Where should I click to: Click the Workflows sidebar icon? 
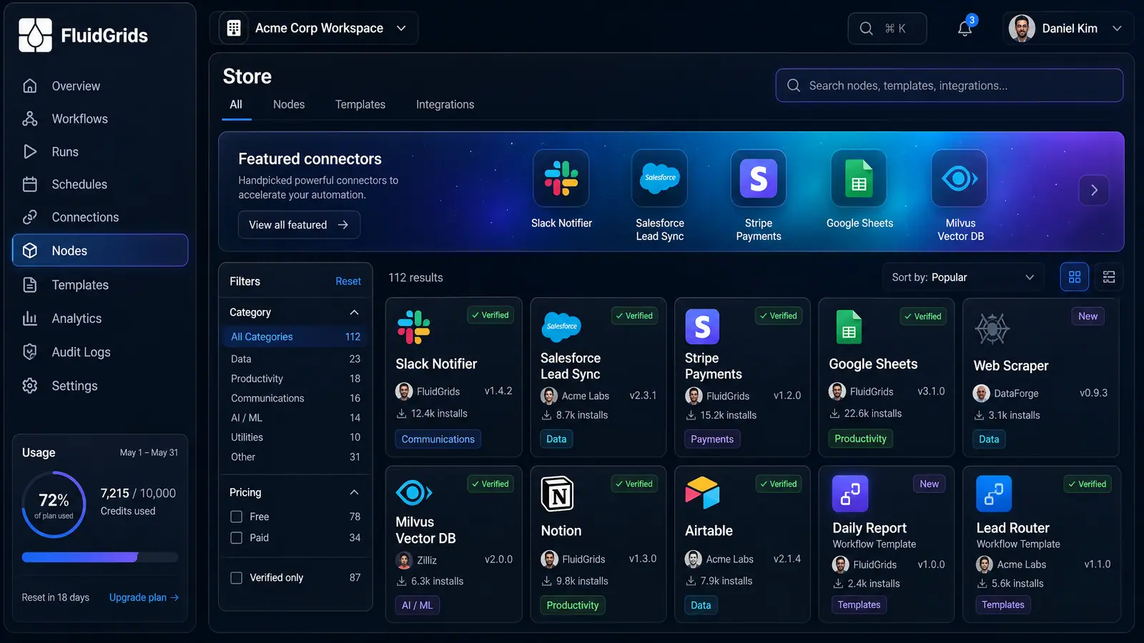click(x=30, y=119)
